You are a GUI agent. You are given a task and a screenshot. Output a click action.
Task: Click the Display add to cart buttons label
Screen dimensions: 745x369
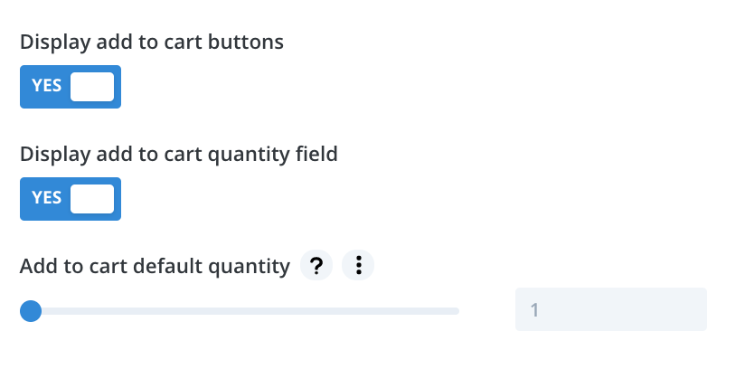pyautogui.click(x=152, y=43)
